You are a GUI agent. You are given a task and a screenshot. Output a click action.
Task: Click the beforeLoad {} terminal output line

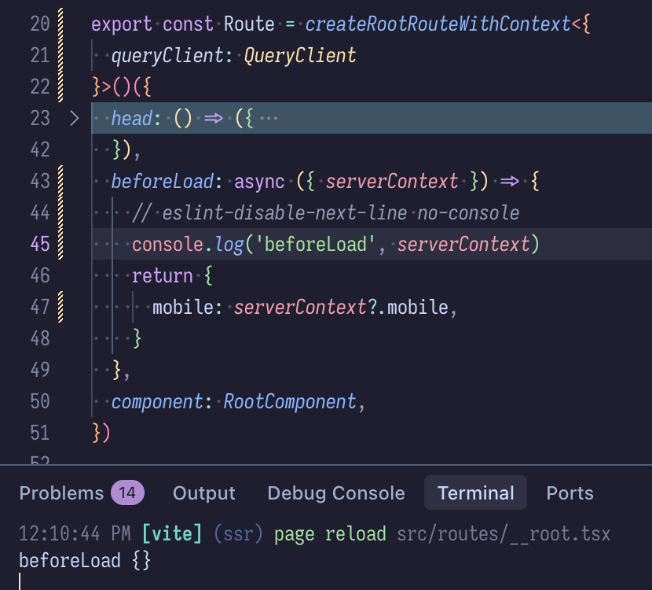pos(85,560)
